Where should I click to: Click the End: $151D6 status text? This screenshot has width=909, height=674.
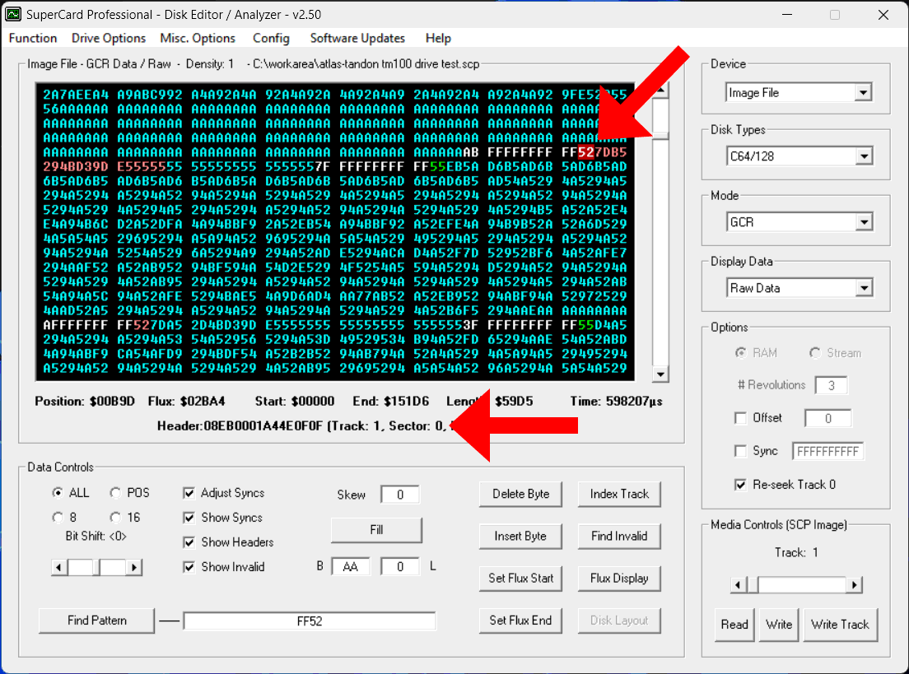(391, 402)
